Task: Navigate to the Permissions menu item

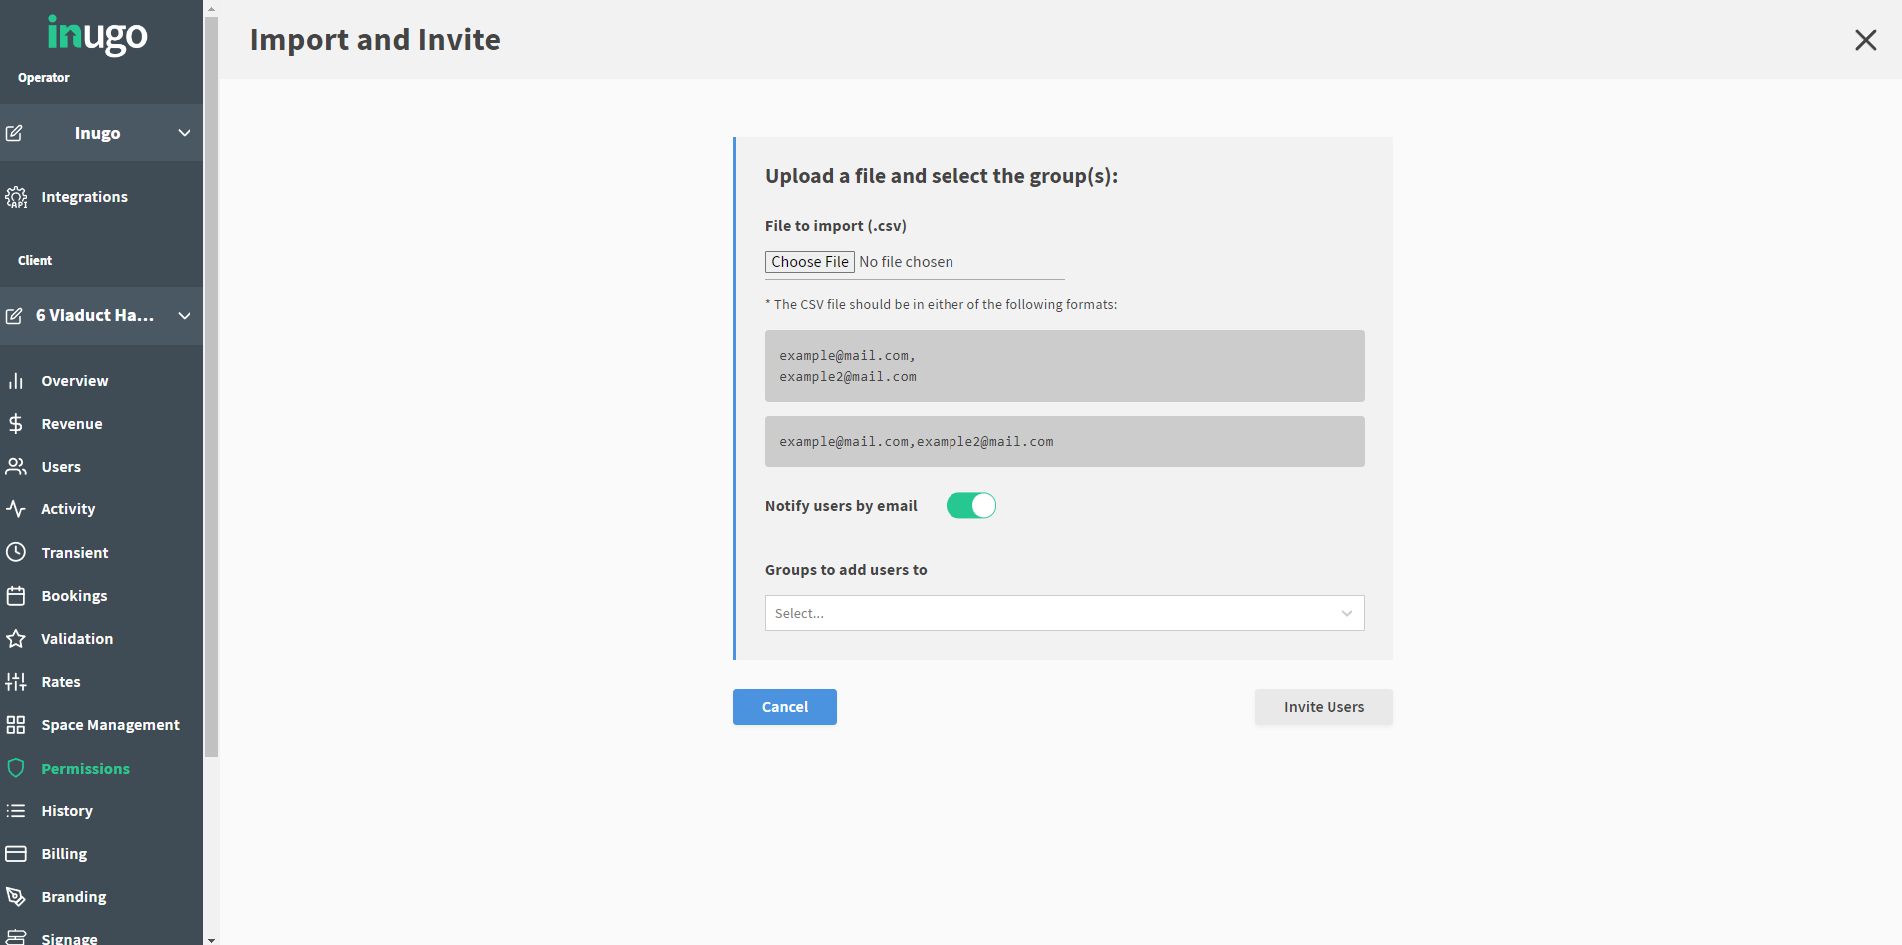Action: point(85,768)
